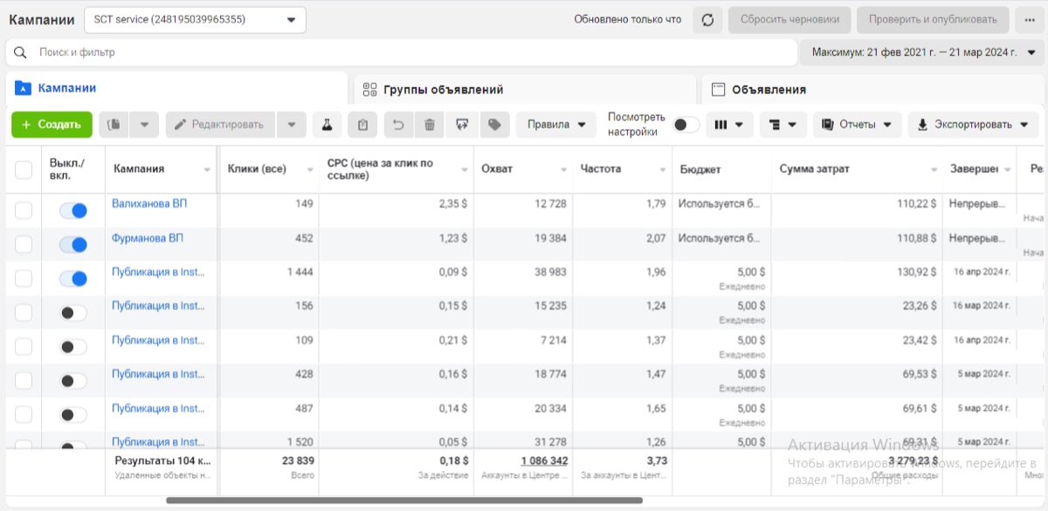
Task: Open the Экспортировать dropdown
Action: click(974, 125)
